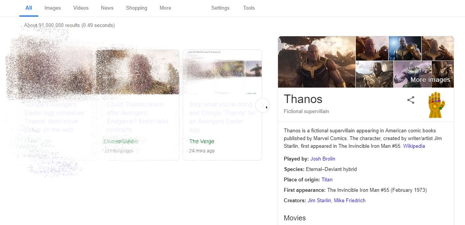Open the Wikipedia link
This screenshot has width=465, height=225.
click(x=414, y=146)
